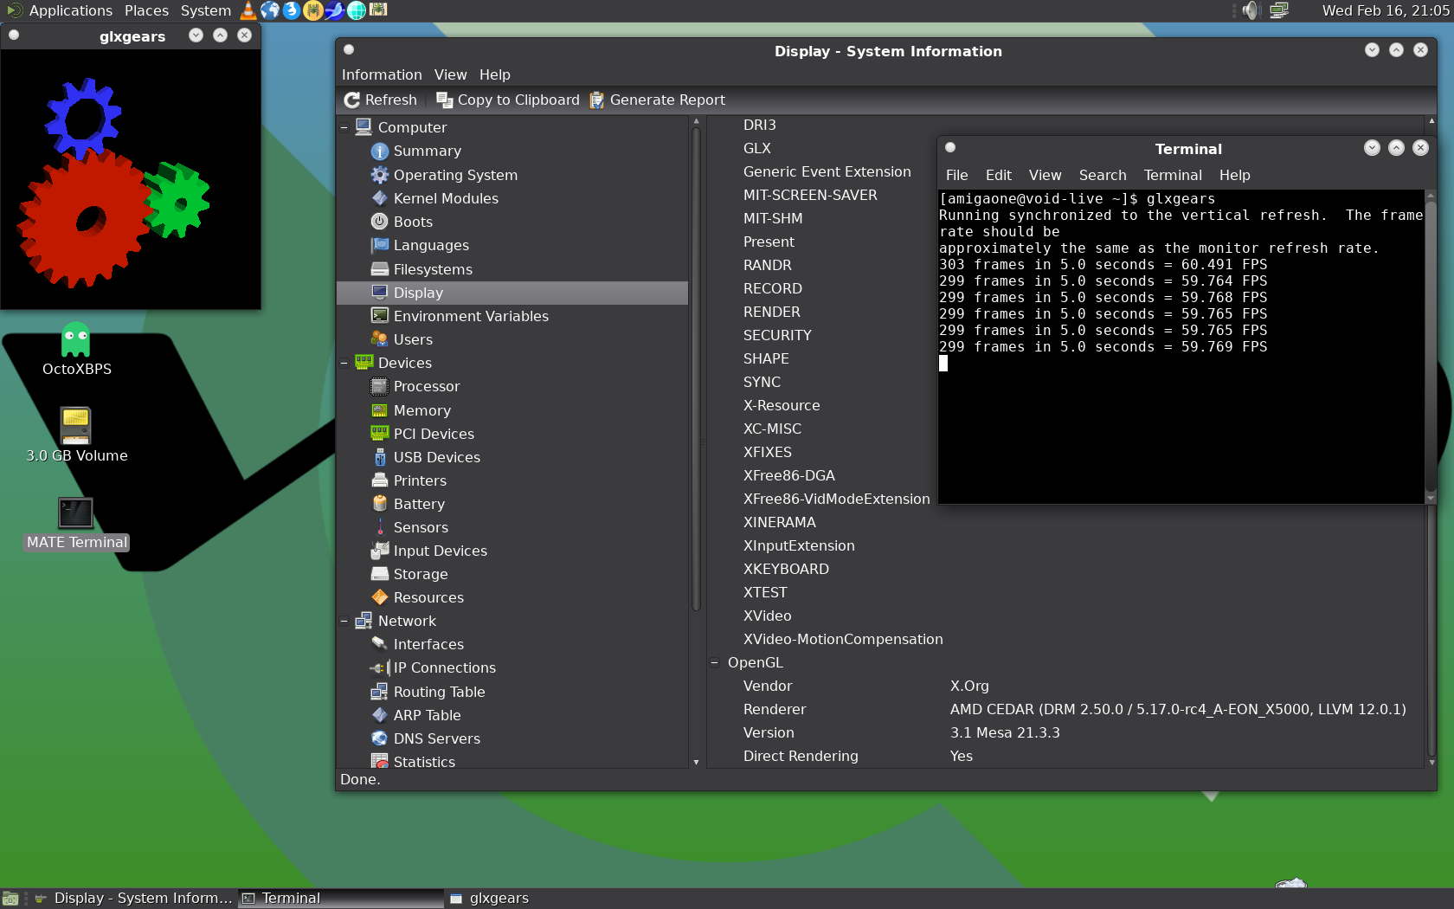Open Memory device entry
The image size is (1454, 909).
point(421,410)
